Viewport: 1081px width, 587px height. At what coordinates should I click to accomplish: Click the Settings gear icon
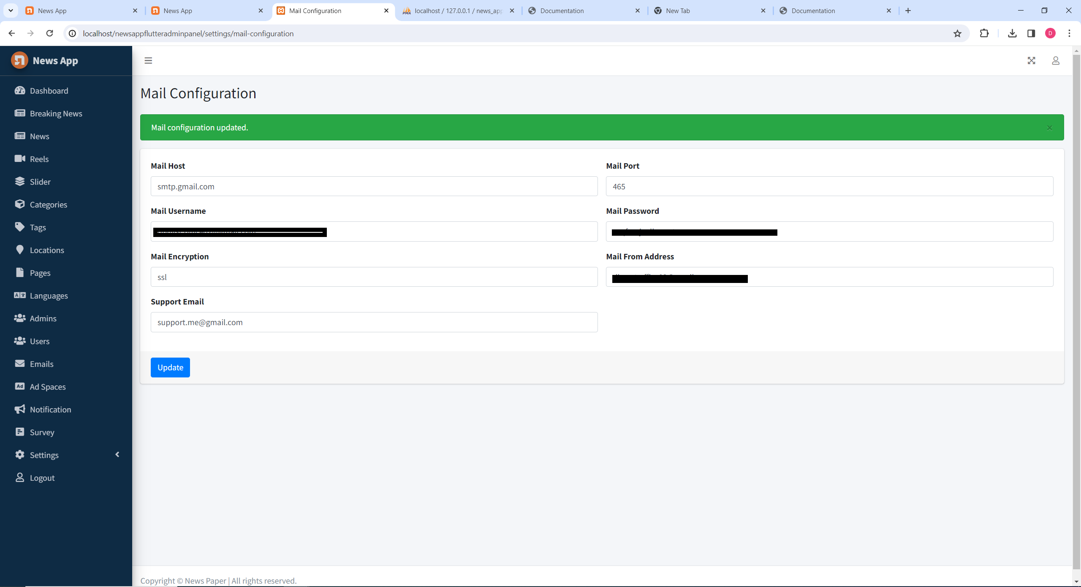click(20, 455)
